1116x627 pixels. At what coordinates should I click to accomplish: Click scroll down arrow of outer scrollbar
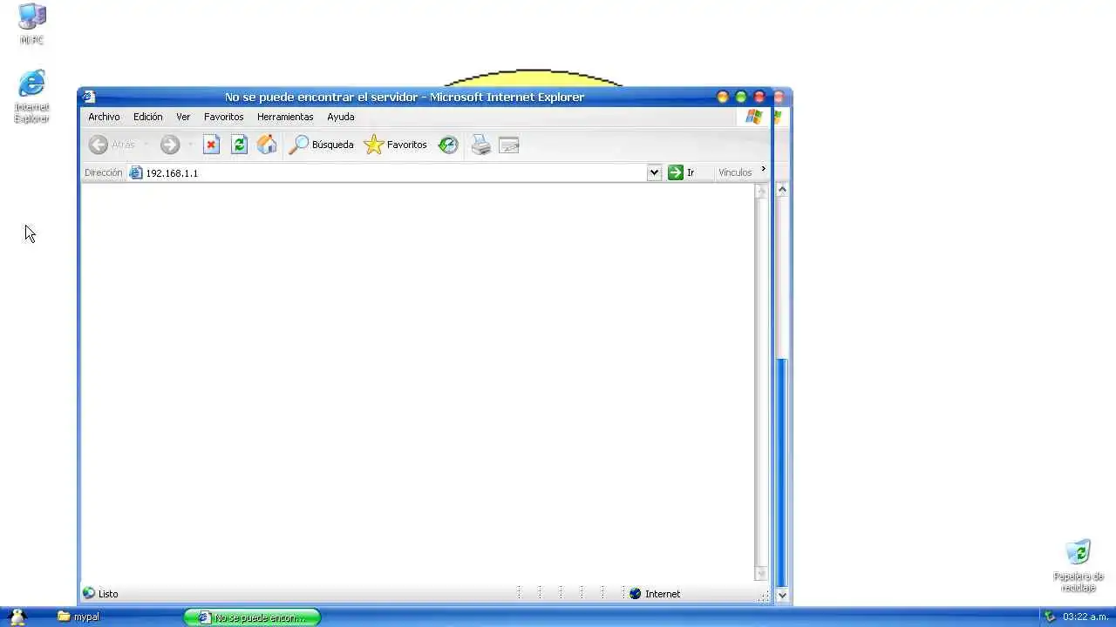[x=782, y=595]
